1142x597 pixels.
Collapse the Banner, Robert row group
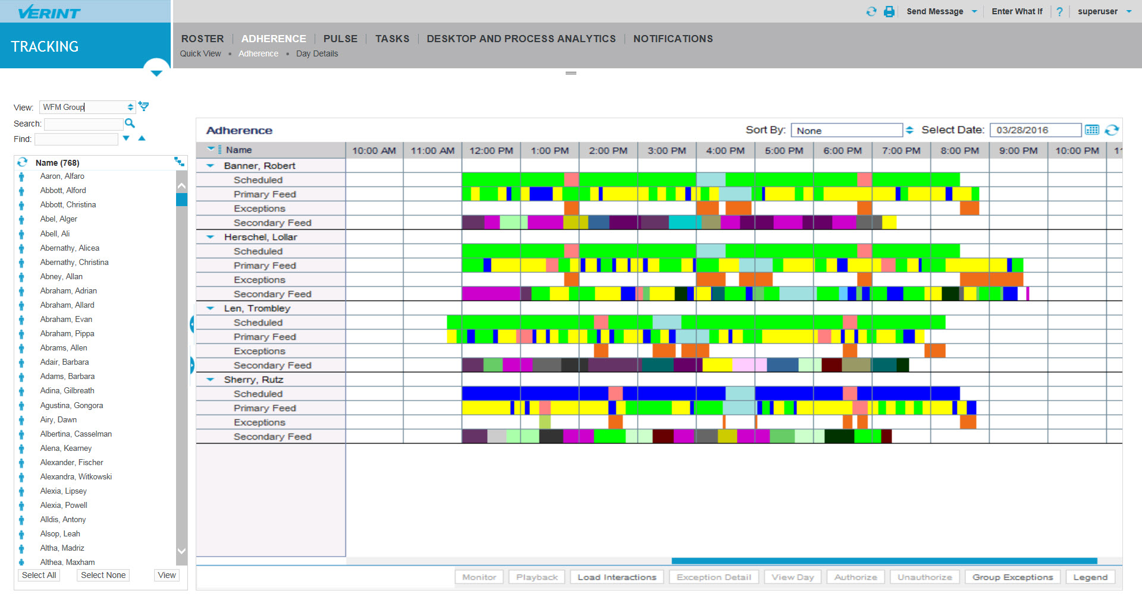(x=211, y=166)
